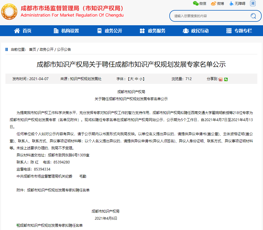263x230 pixels.
Task: Click 公示公告 breadcrumb link
Action: tap(64, 49)
